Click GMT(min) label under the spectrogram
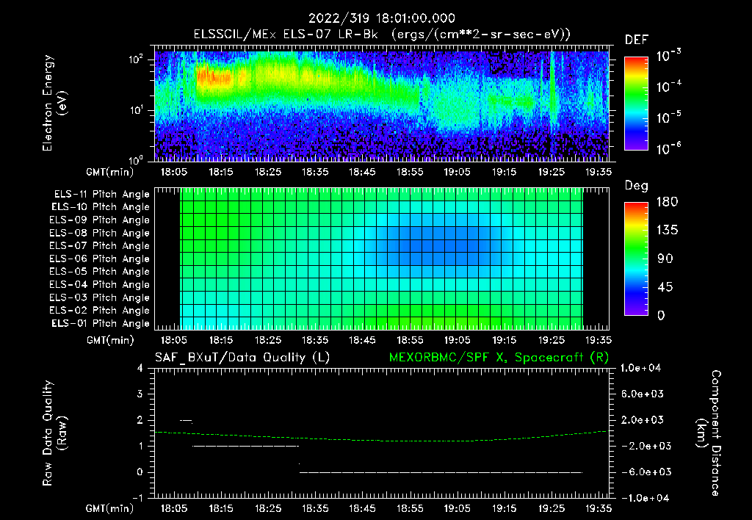The height and width of the screenshot is (520, 752). [110, 172]
